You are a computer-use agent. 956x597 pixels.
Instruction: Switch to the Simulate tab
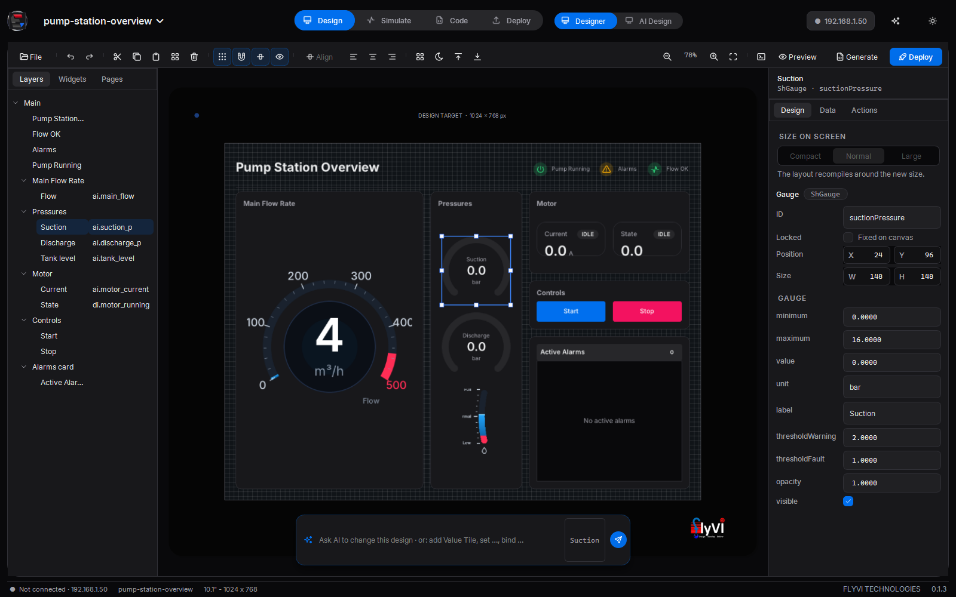pos(389,20)
